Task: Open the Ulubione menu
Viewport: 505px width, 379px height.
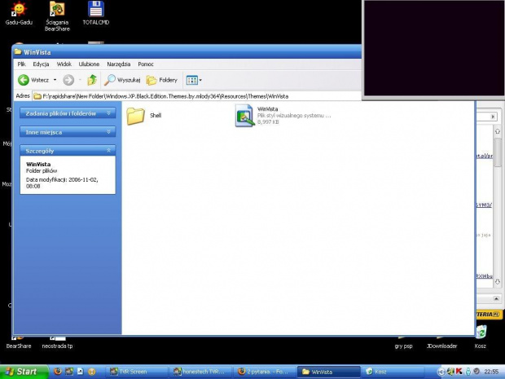Action: tap(89, 64)
